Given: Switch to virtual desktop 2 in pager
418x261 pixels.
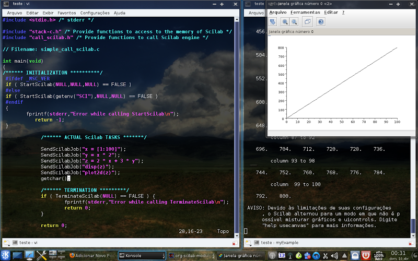Looking at the screenshot, I should (61, 253).
